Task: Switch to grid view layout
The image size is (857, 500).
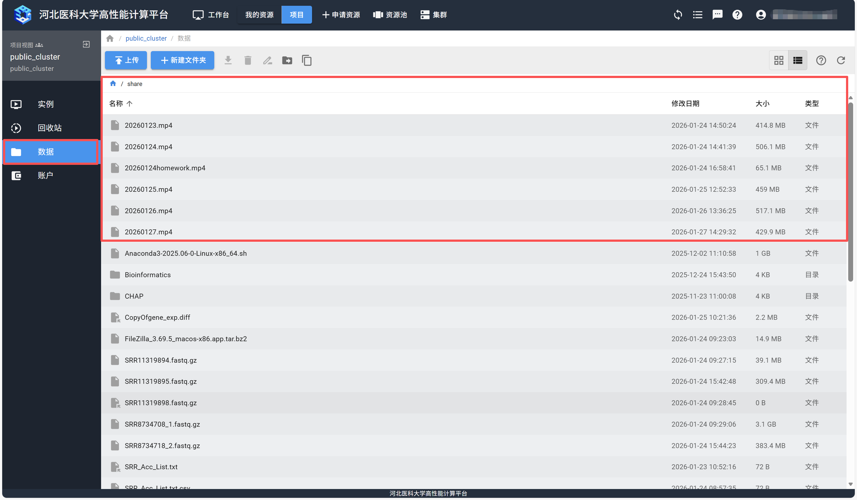Action: click(x=778, y=60)
